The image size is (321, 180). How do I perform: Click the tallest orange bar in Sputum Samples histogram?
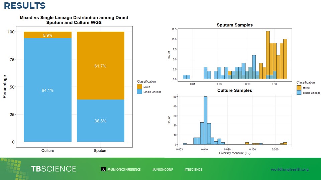pyautogui.click(x=268, y=55)
